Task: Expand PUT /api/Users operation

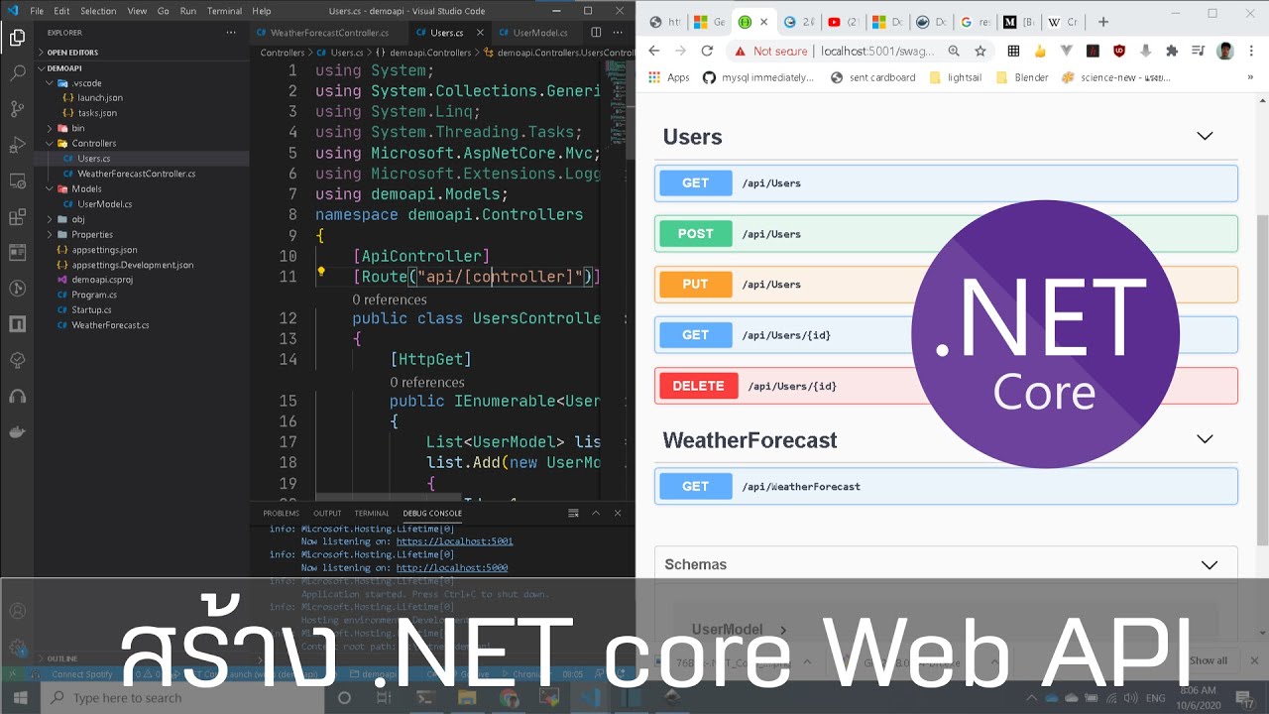Action: point(946,285)
